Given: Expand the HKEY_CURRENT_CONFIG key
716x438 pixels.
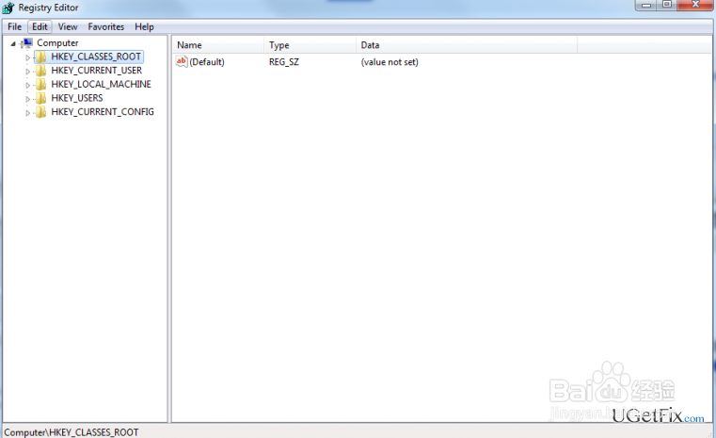Looking at the screenshot, I should click(x=27, y=112).
